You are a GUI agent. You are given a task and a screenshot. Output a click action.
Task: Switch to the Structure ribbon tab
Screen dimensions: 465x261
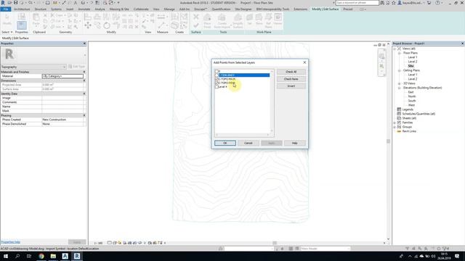click(x=41, y=9)
